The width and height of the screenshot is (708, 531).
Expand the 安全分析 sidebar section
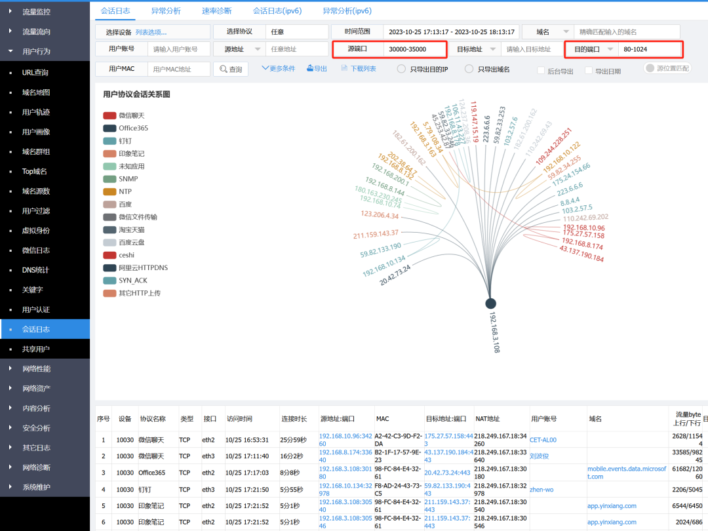point(45,428)
